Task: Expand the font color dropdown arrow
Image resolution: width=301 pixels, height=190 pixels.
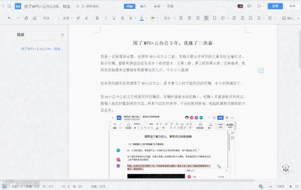Action: point(146,18)
